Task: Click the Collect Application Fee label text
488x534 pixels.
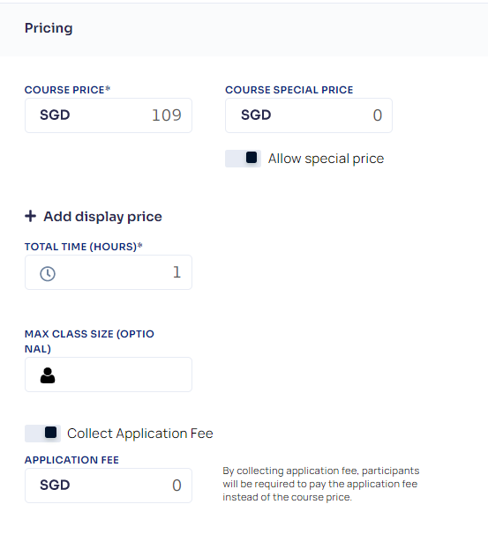Action: [x=140, y=434]
